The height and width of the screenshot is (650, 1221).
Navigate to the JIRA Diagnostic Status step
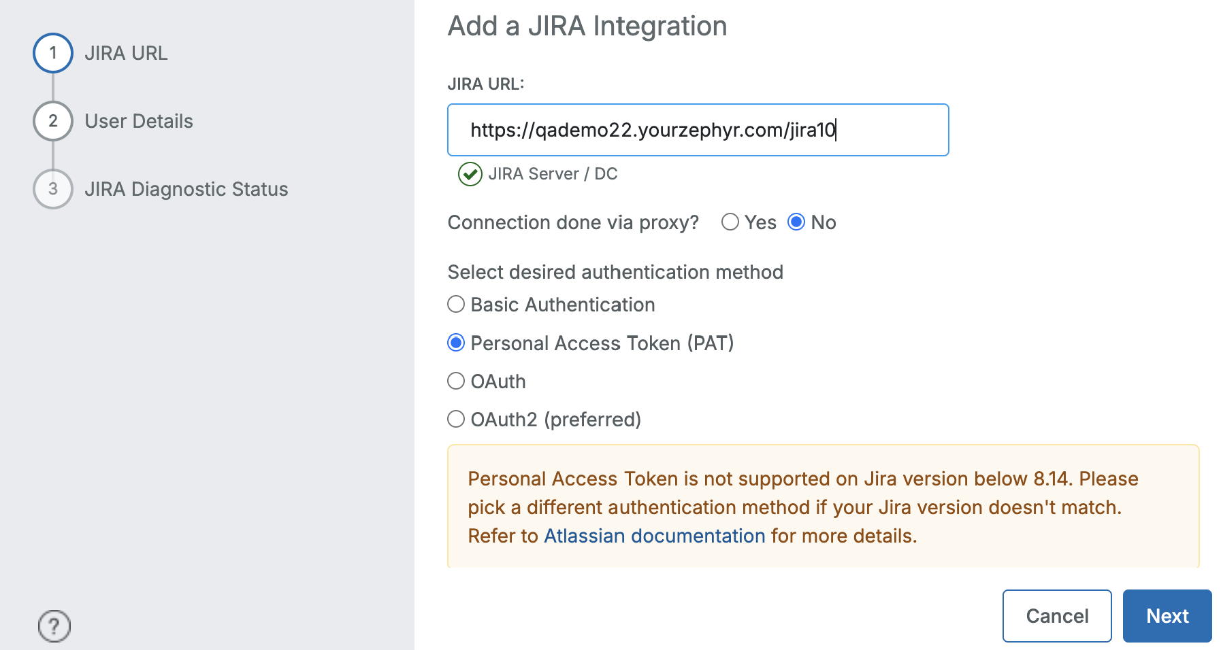click(186, 189)
